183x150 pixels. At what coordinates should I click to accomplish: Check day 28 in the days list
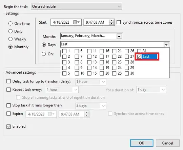(x=127, y=62)
